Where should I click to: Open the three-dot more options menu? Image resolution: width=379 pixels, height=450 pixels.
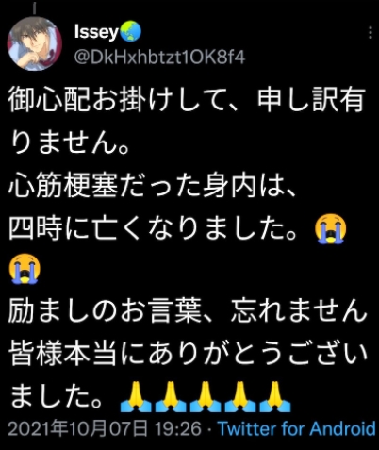371,32
